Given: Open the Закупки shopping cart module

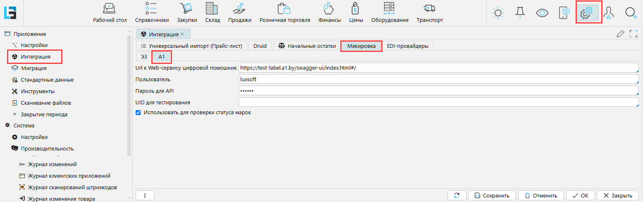Looking at the screenshot, I should pyautogui.click(x=187, y=12).
